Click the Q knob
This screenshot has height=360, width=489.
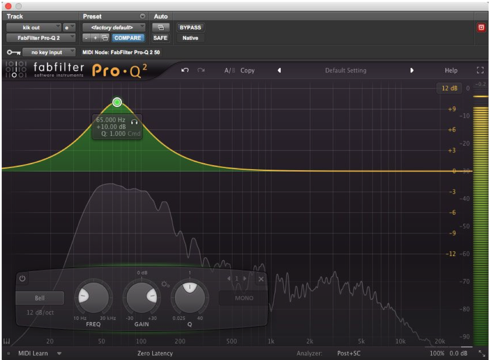(189, 297)
